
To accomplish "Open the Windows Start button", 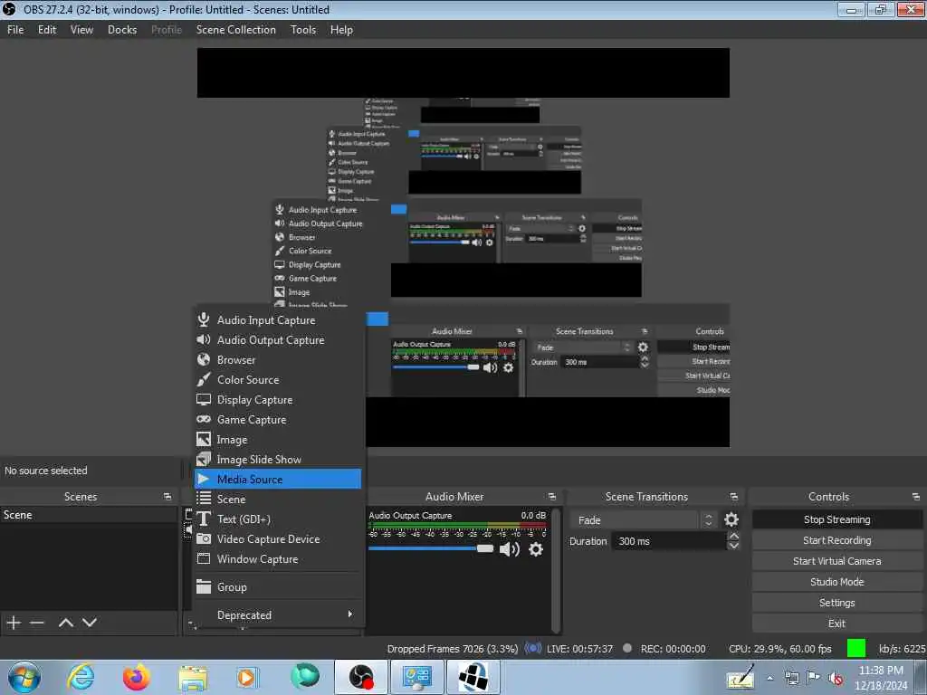I will pos(24,677).
